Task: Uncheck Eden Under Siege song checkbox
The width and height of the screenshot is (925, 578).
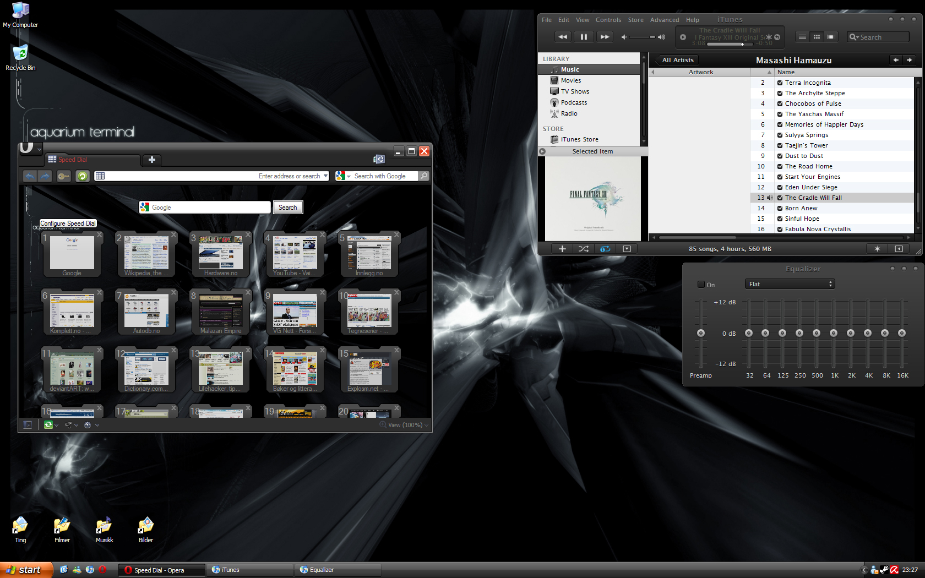Action: tap(780, 187)
